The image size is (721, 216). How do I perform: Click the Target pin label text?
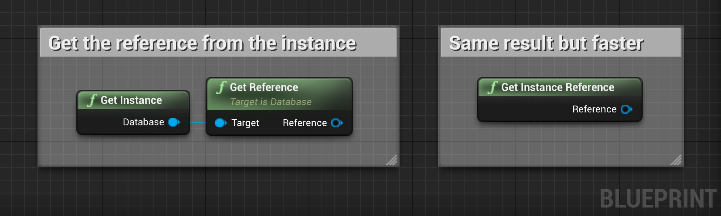[245, 123]
